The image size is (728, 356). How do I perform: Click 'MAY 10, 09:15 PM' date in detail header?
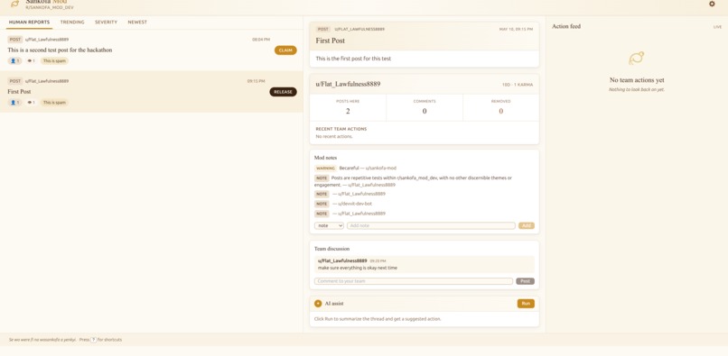tap(517, 29)
